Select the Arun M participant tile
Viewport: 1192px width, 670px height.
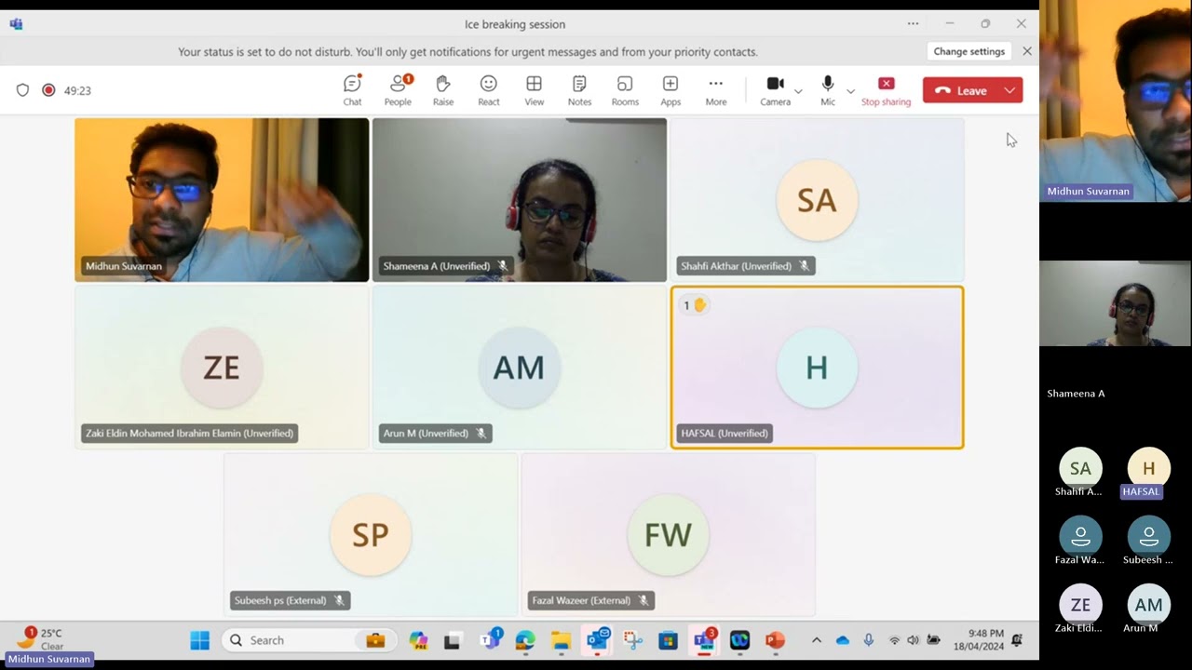pyautogui.click(x=520, y=368)
